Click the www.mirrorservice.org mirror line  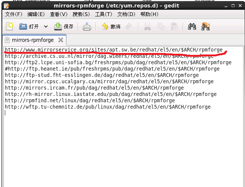pos(114,50)
